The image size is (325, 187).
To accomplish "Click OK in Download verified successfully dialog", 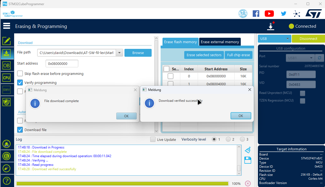I will coord(240,116).
